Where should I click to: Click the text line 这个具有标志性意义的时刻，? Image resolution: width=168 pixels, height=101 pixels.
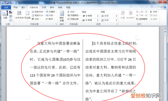tap(115, 44)
